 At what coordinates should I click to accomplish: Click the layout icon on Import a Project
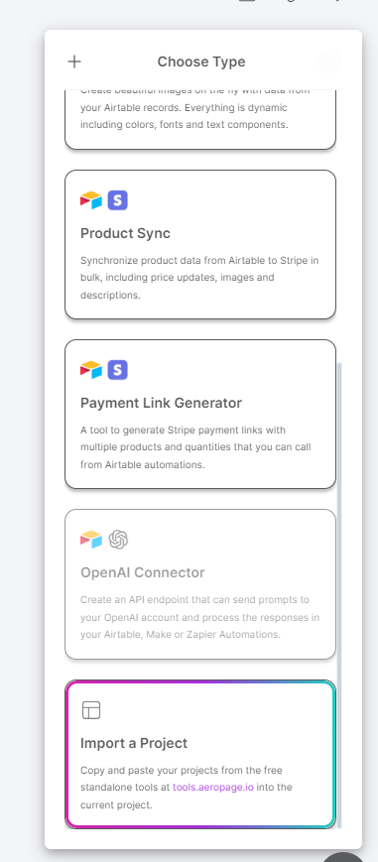coord(91,709)
